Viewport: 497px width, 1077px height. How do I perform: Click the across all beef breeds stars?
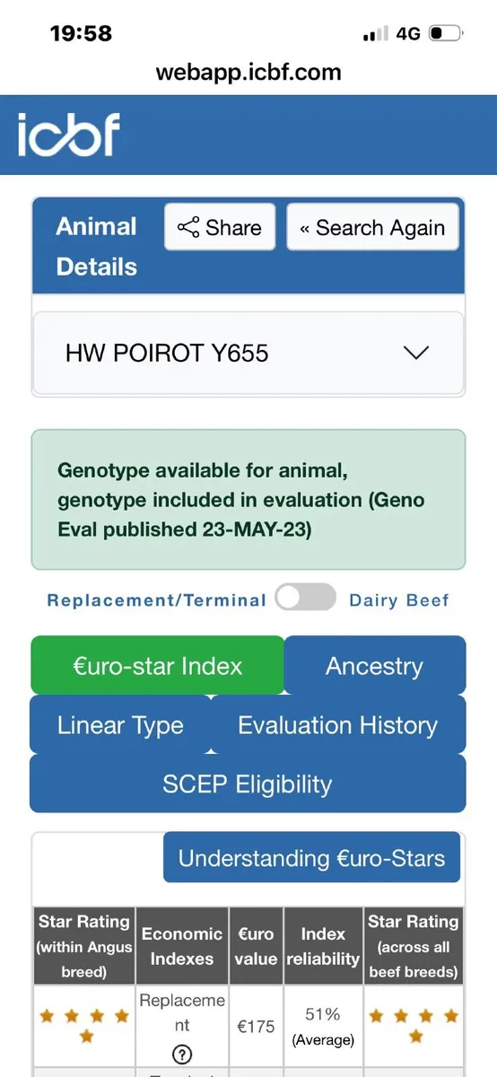(x=414, y=1025)
